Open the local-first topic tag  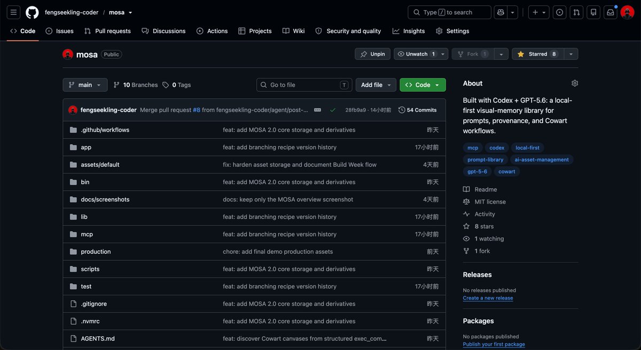tap(527, 147)
